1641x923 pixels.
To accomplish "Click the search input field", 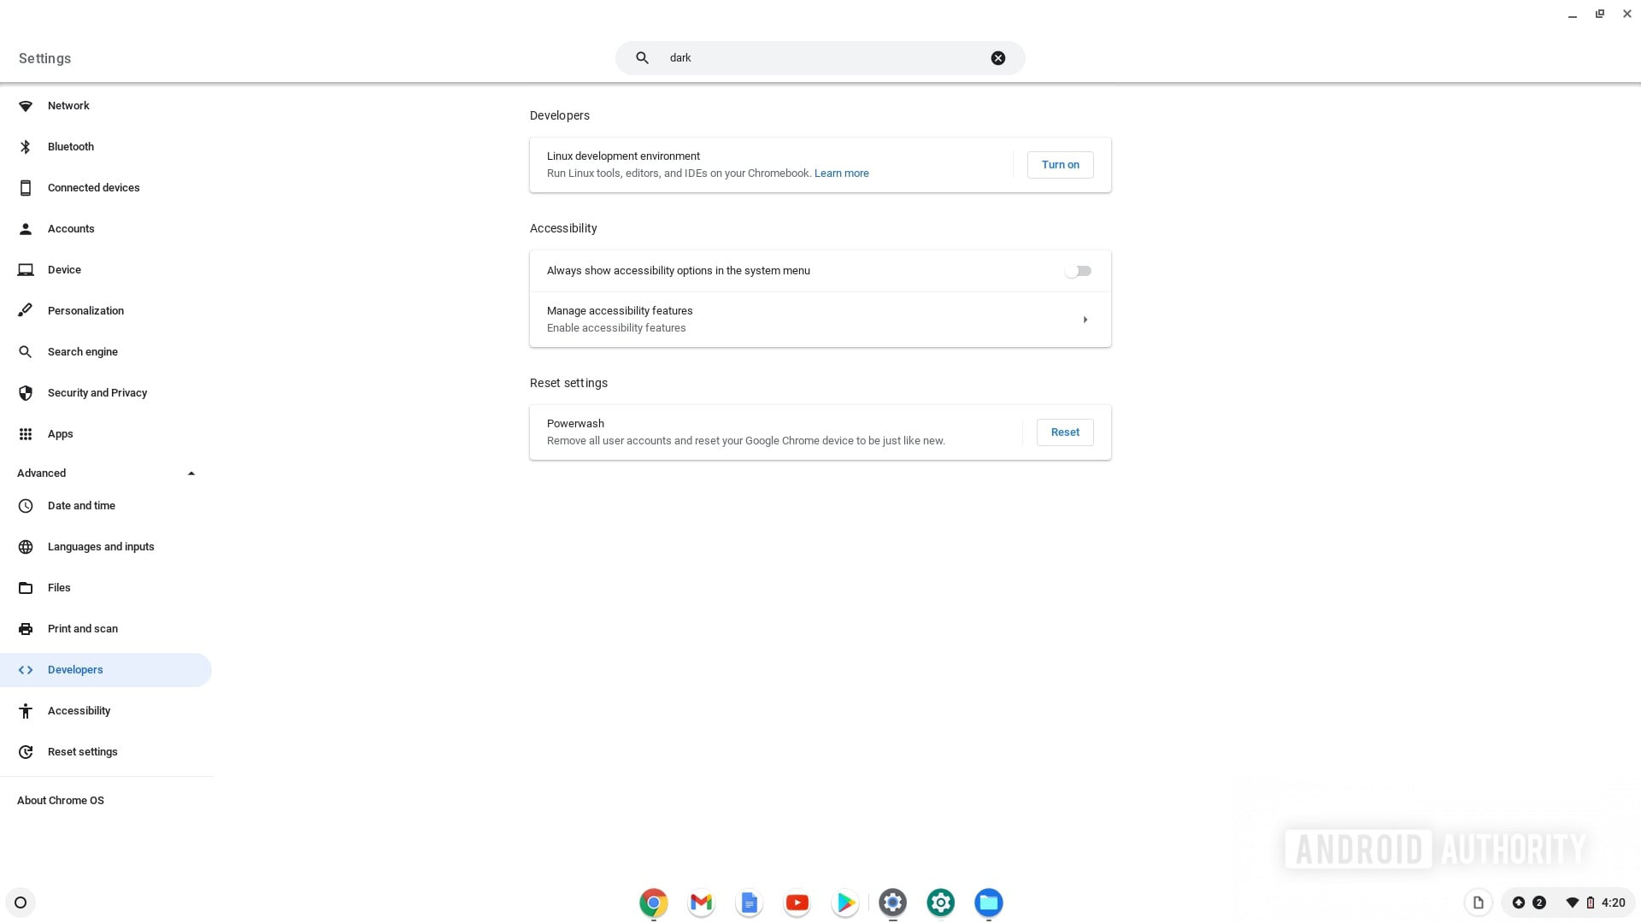I will click(820, 57).
